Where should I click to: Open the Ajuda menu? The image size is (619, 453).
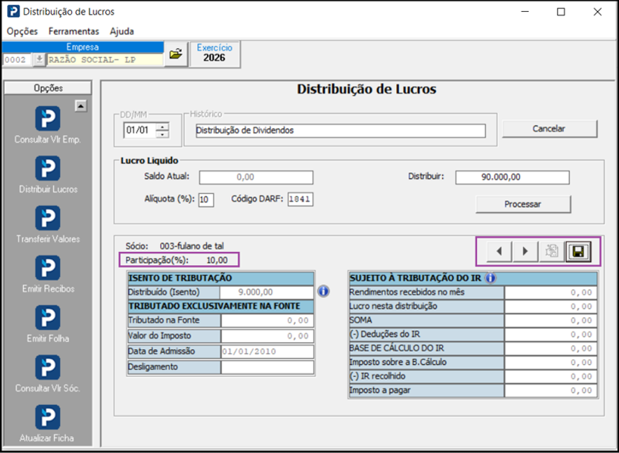tap(122, 31)
